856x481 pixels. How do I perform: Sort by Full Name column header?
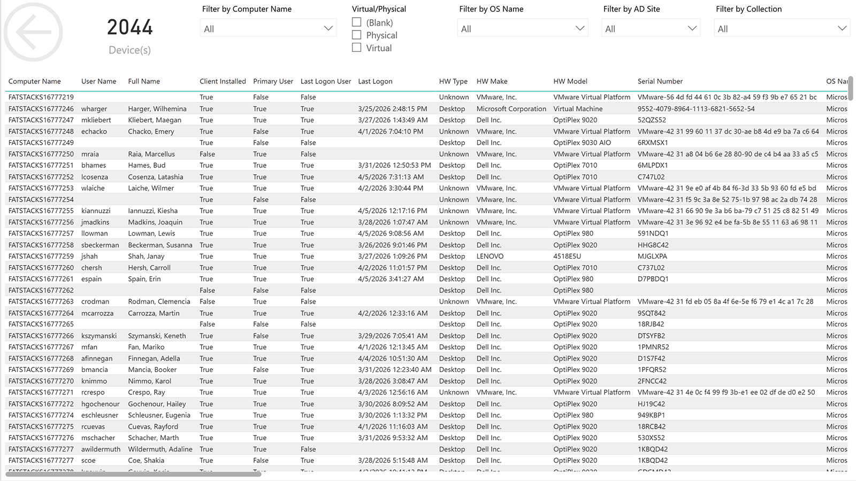coord(144,81)
